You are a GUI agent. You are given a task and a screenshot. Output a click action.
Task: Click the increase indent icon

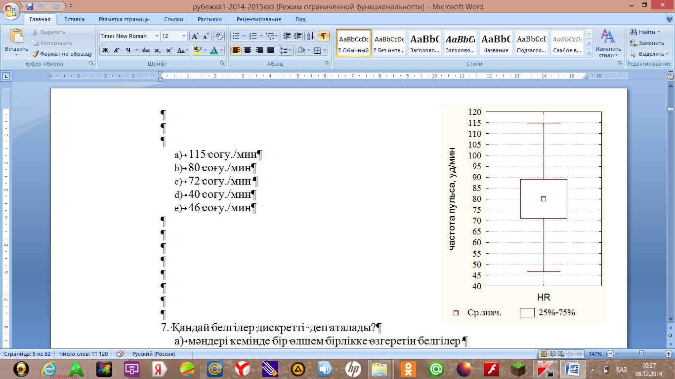point(298,36)
